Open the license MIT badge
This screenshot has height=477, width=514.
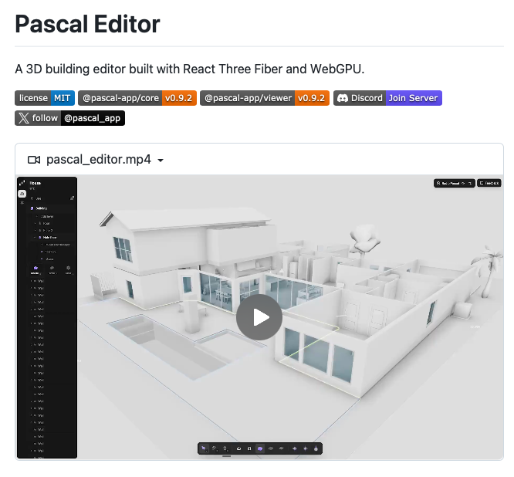[45, 98]
